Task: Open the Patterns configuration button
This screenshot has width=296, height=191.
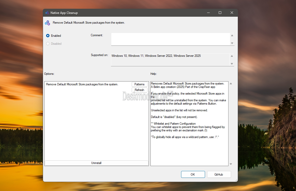Action: (140, 84)
